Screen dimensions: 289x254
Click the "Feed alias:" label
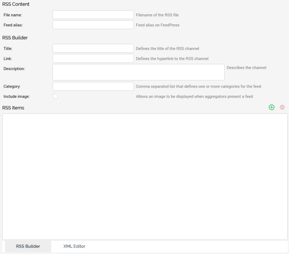pos(13,25)
